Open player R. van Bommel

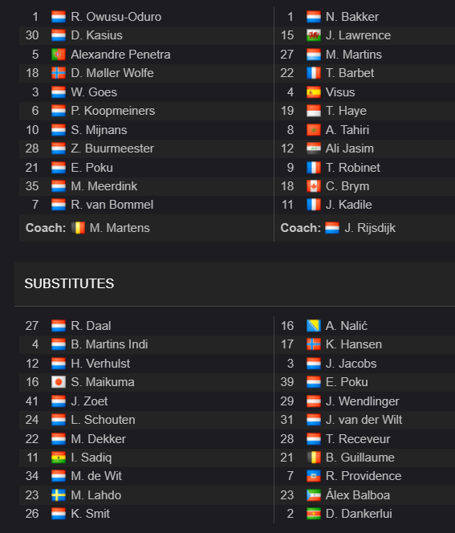(x=112, y=205)
